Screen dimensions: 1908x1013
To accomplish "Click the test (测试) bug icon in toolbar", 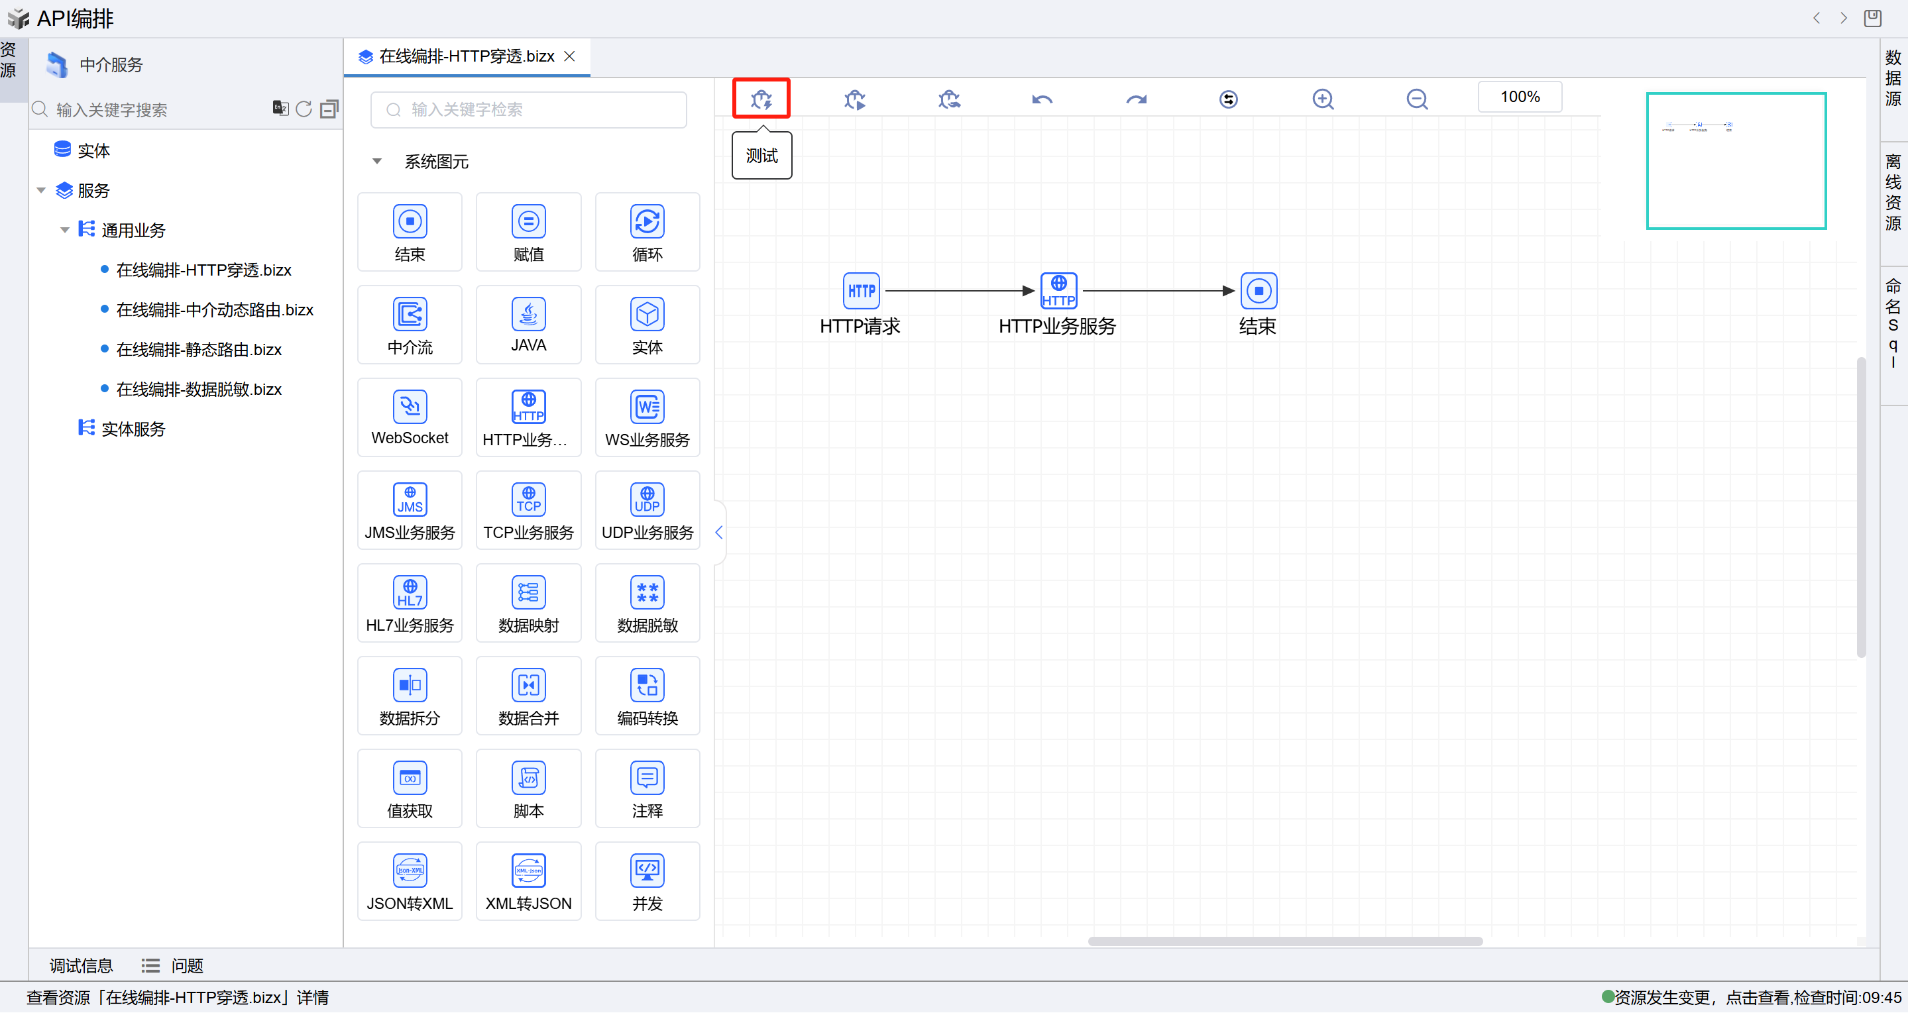I will [x=761, y=99].
